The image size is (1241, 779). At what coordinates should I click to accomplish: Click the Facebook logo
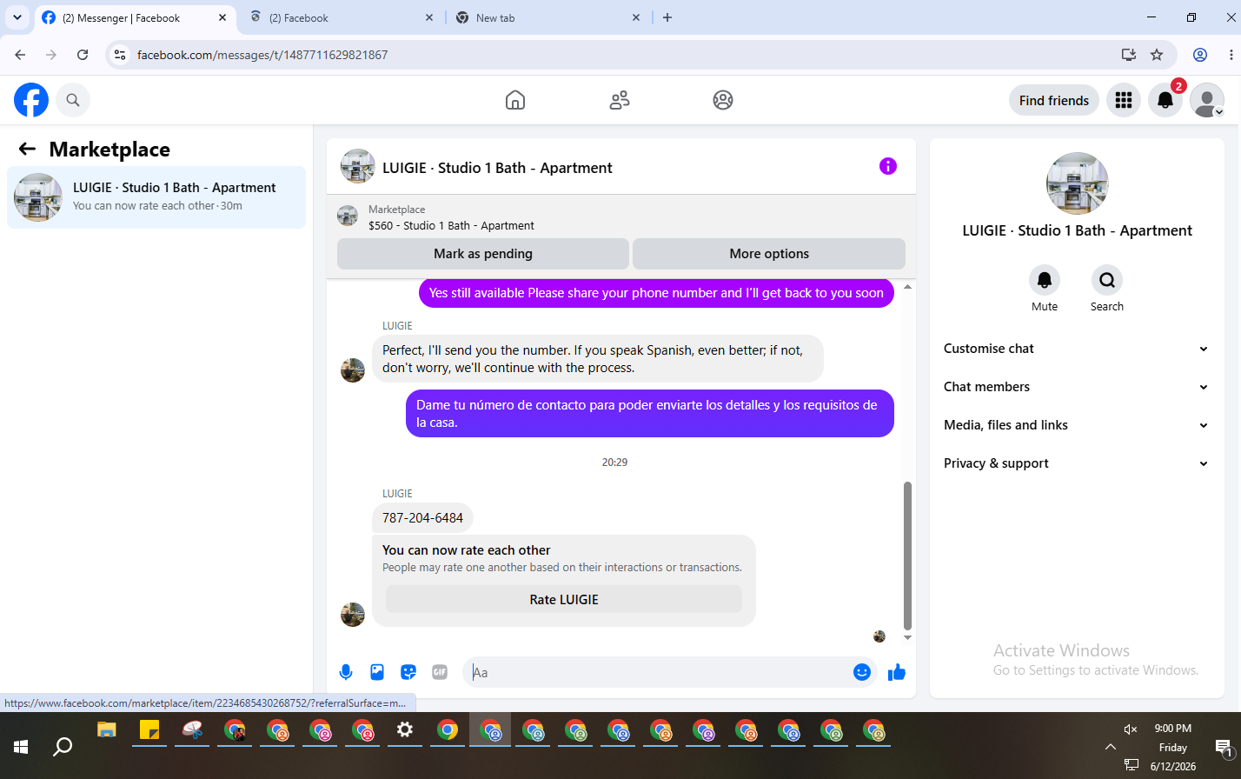coord(31,100)
